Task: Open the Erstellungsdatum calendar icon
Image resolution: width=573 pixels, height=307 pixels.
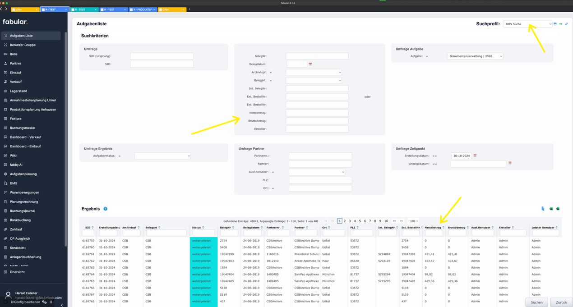Action: tap(475, 156)
